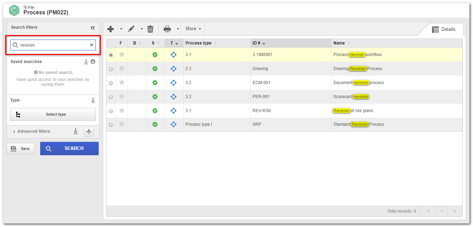
Task: Click name 'Document revision process'
Action: pos(359,83)
